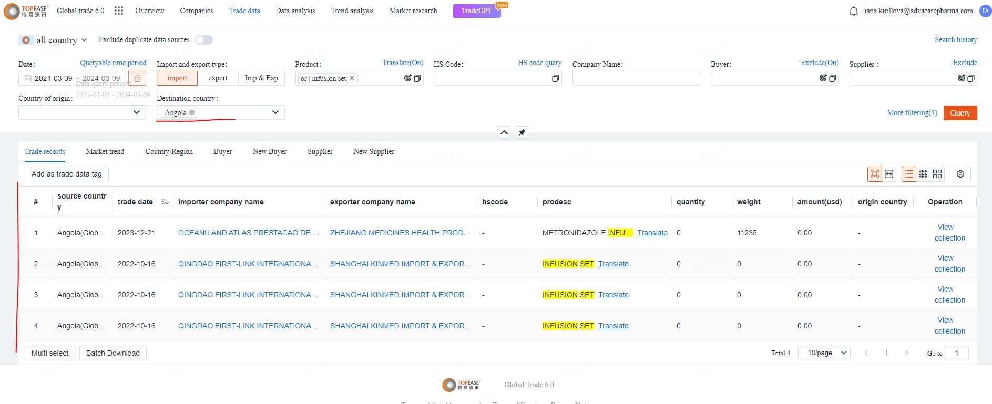Viewport: 992px width, 404px height.
Task: Remove Angola from destination country
Action: coord(192,112)
